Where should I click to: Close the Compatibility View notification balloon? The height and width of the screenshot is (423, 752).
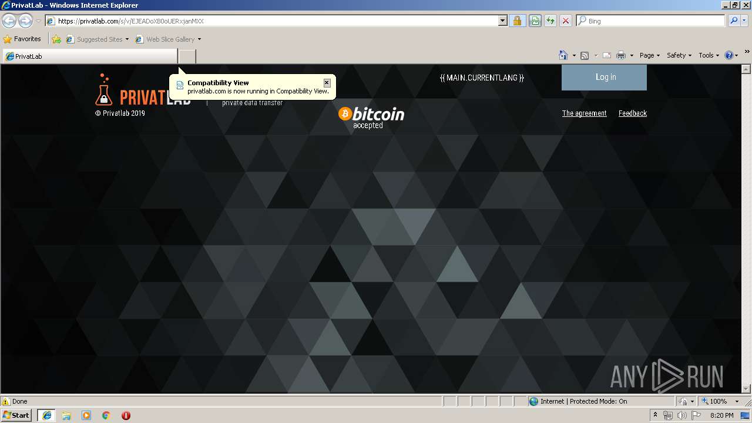point(327,83)
